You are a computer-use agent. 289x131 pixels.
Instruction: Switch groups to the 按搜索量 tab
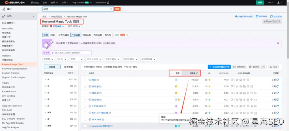tap(68, 67)
